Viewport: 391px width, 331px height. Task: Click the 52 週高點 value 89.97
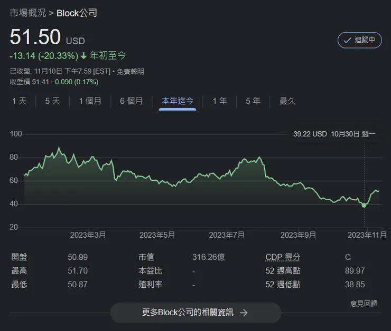(355, 270)
